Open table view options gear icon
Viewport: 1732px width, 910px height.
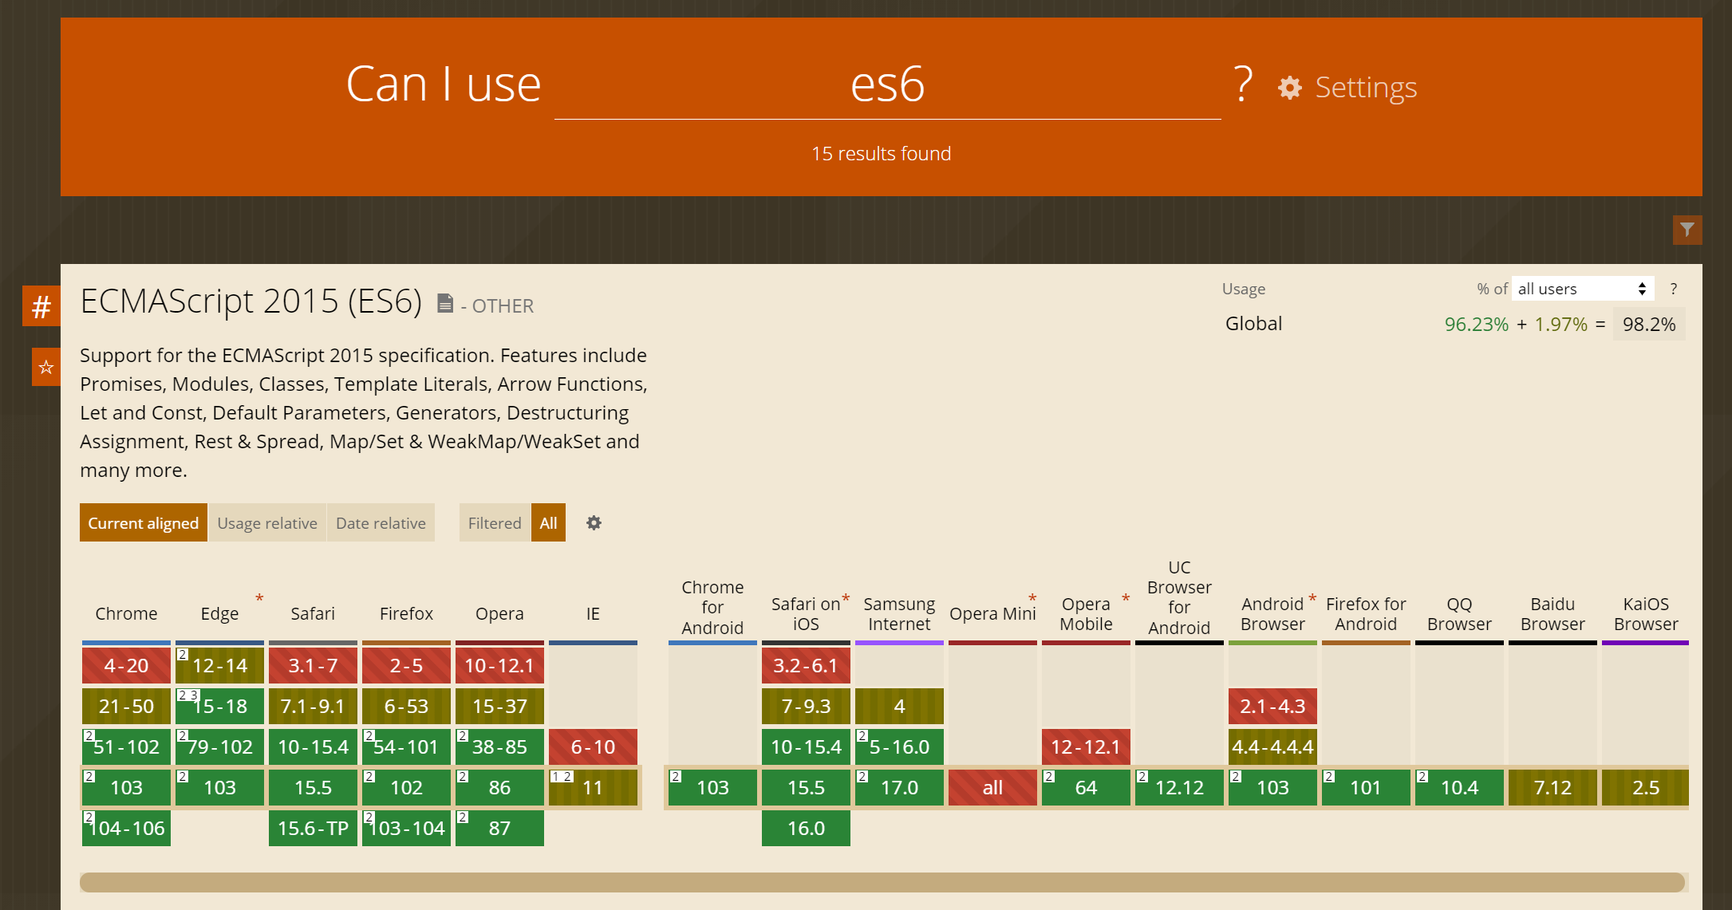594,523
